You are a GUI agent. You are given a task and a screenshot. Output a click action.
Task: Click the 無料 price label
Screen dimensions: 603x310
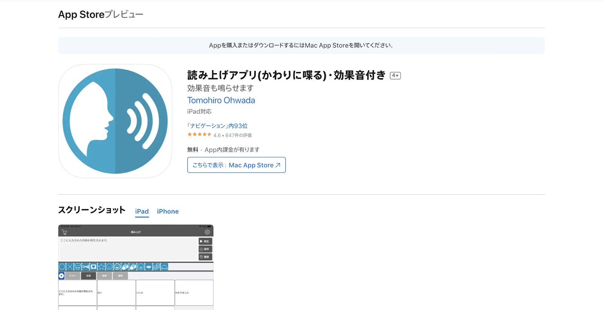tap(193, 150)
